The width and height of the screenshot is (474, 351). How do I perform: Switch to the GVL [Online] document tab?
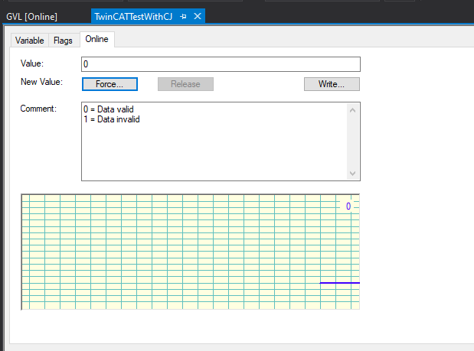tap(31, 17)
